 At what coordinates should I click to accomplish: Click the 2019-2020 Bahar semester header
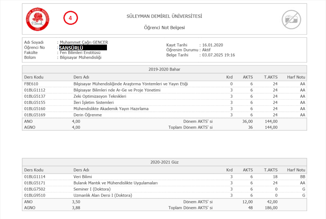coord(164,69)
